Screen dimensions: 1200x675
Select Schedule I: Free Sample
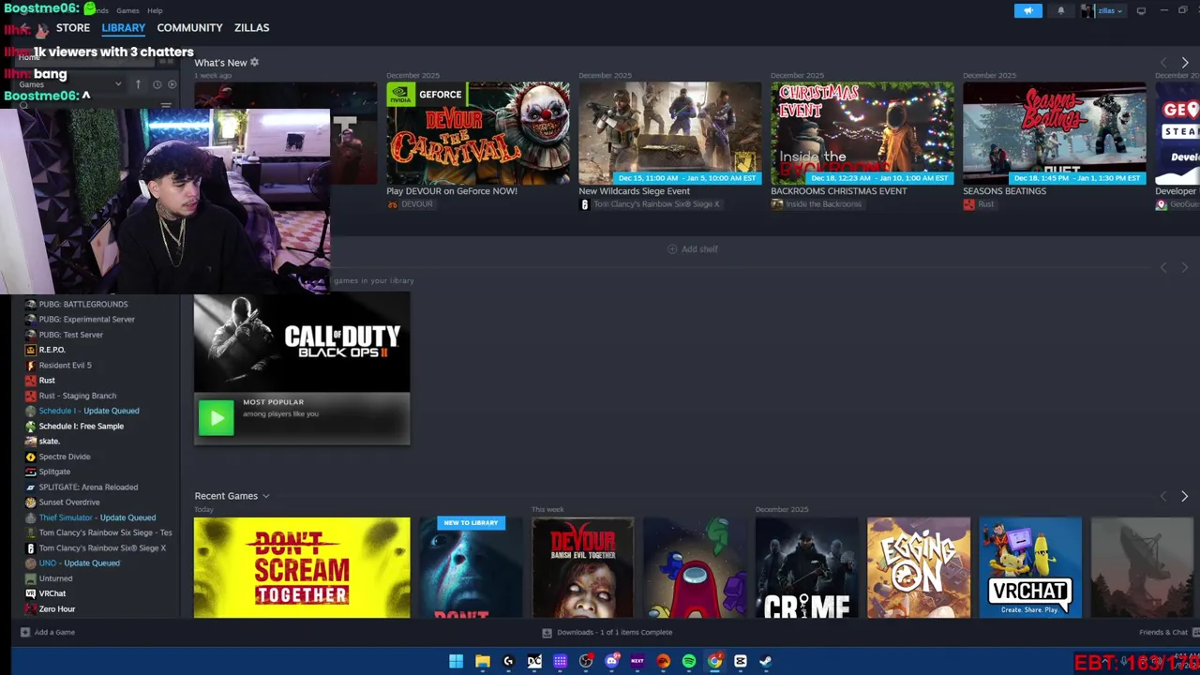pos(82,426)
